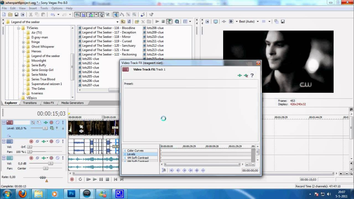Start preview of selected Explorer file
Image resolution: width=354 pixels, height=199 pixels.
click(x=157, y=22)
